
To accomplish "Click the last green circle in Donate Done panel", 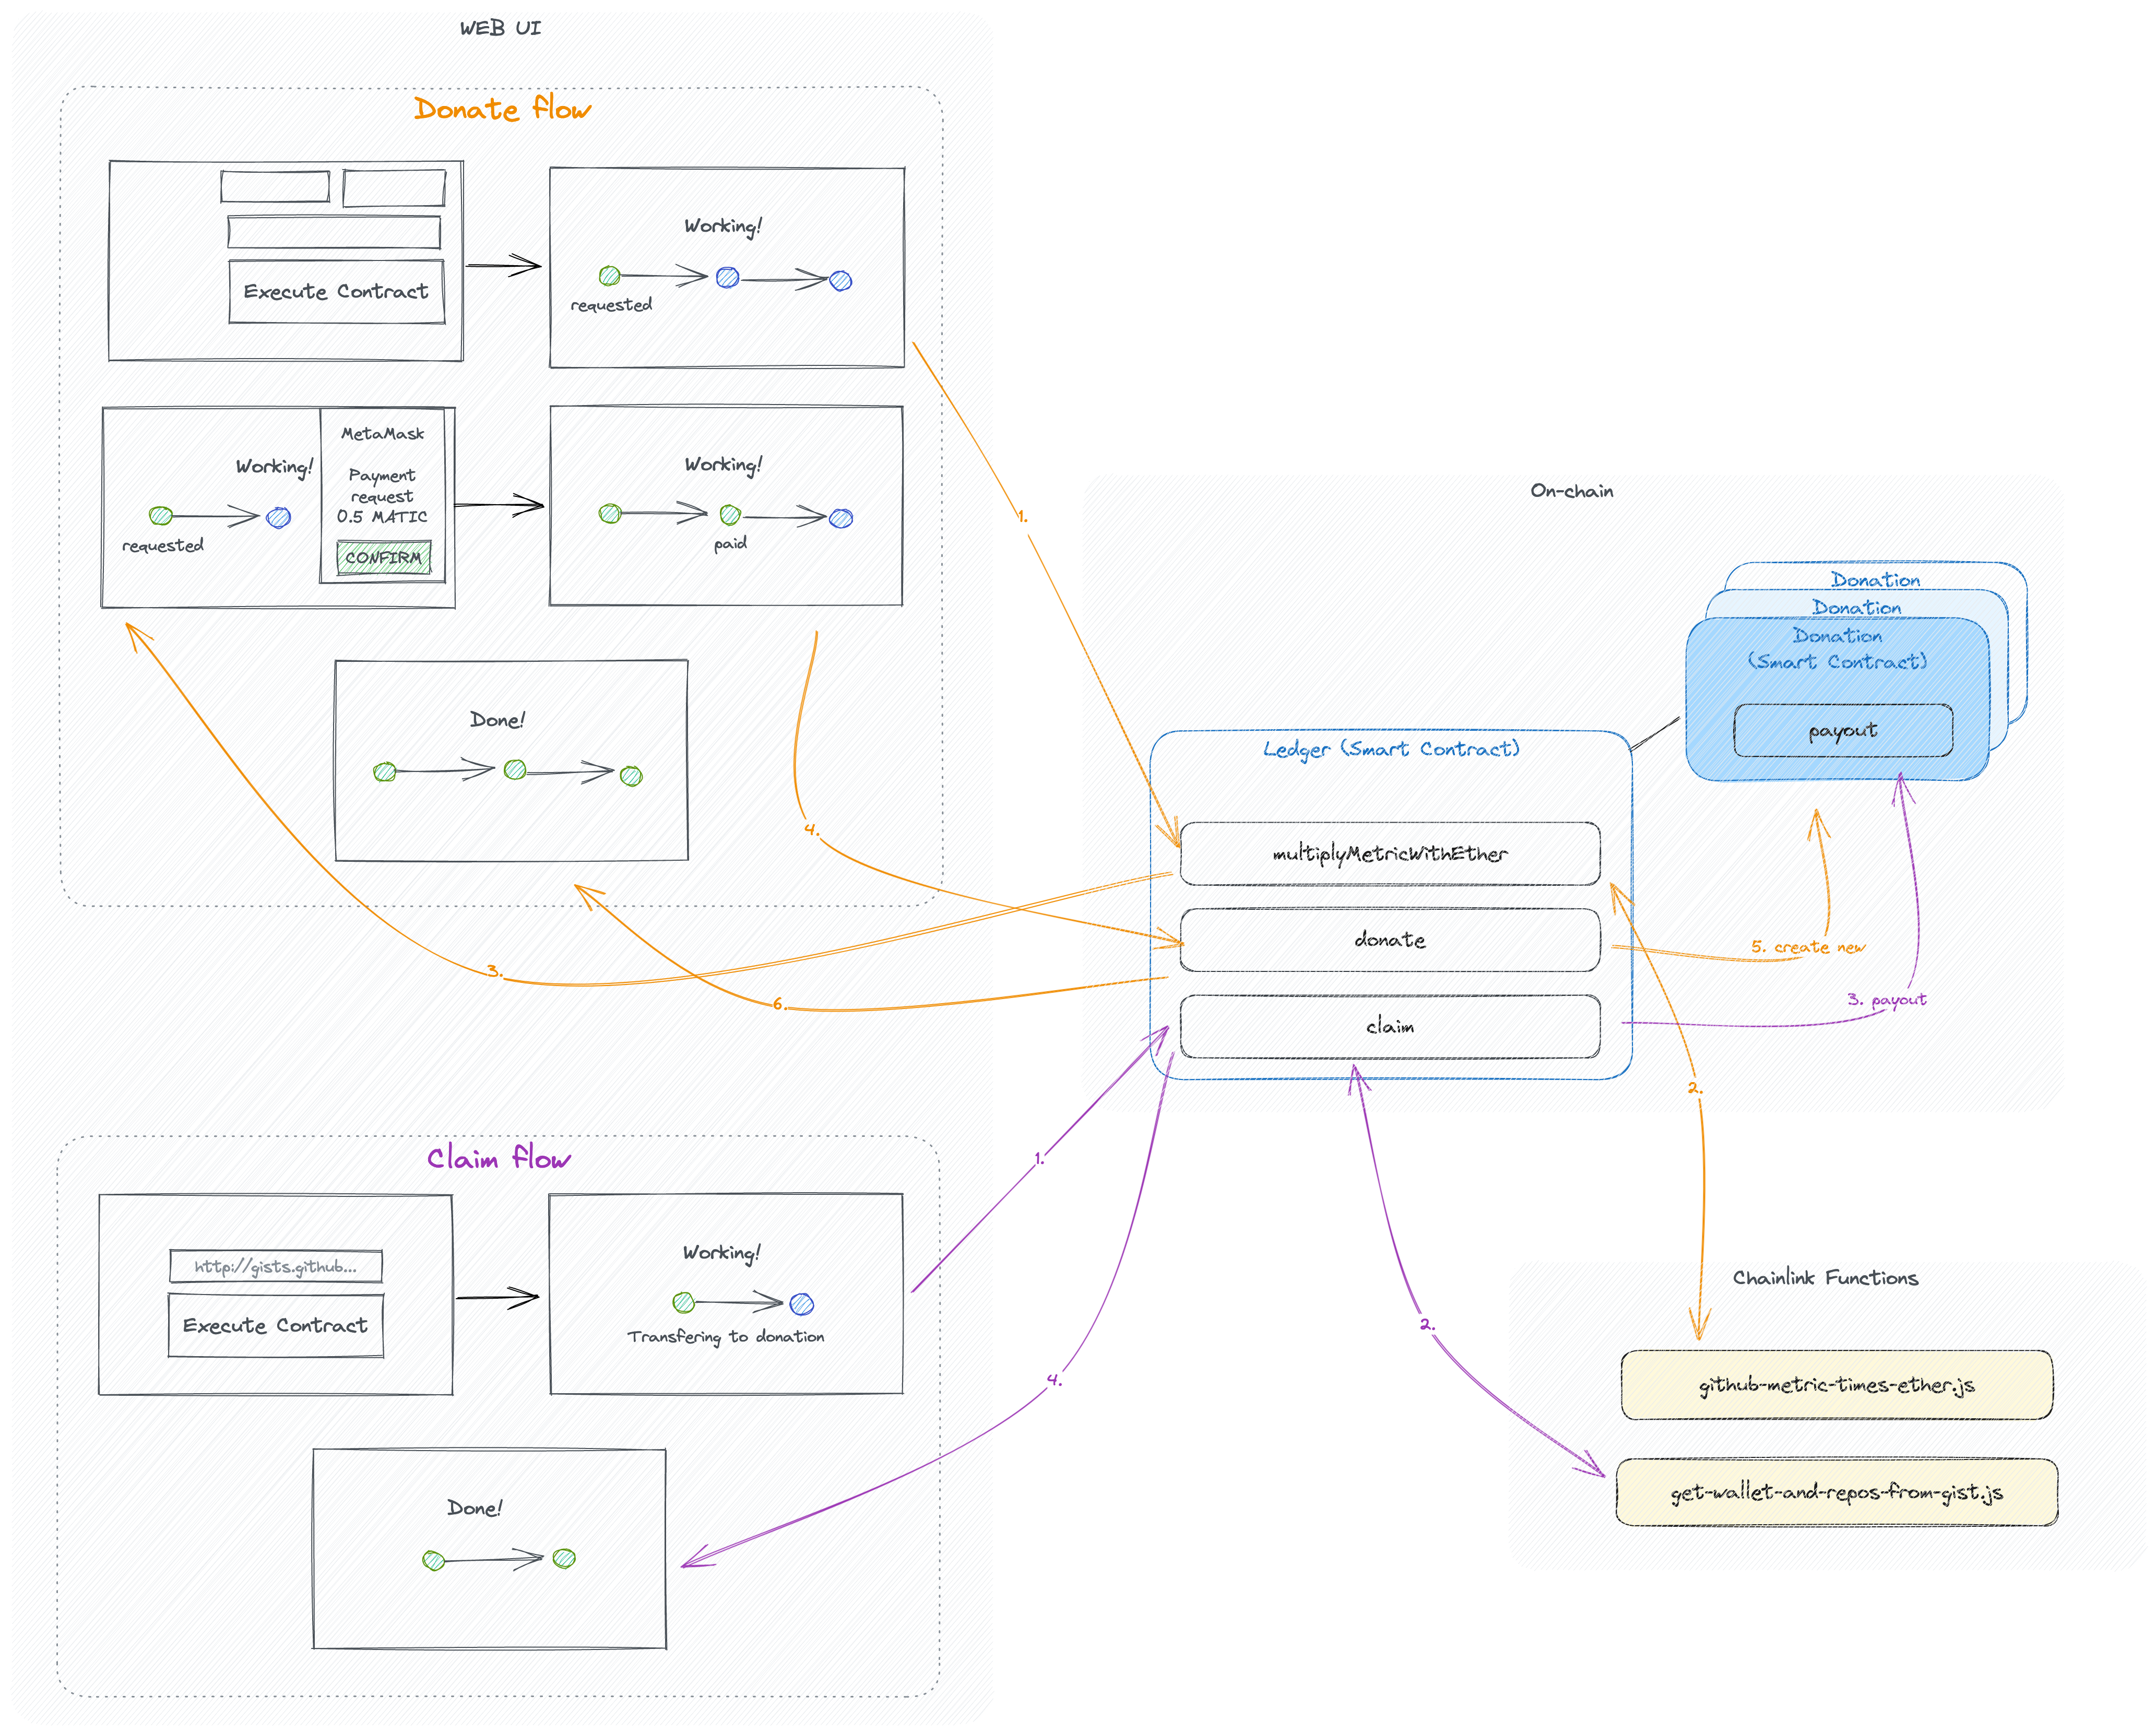I will (x=631, y=776).
